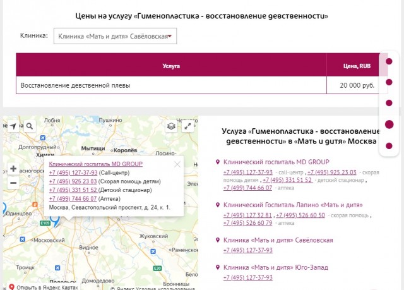Click airport icon near Долгопрудный on map
The image size is (404, 290).
click(x=43, y=138)
